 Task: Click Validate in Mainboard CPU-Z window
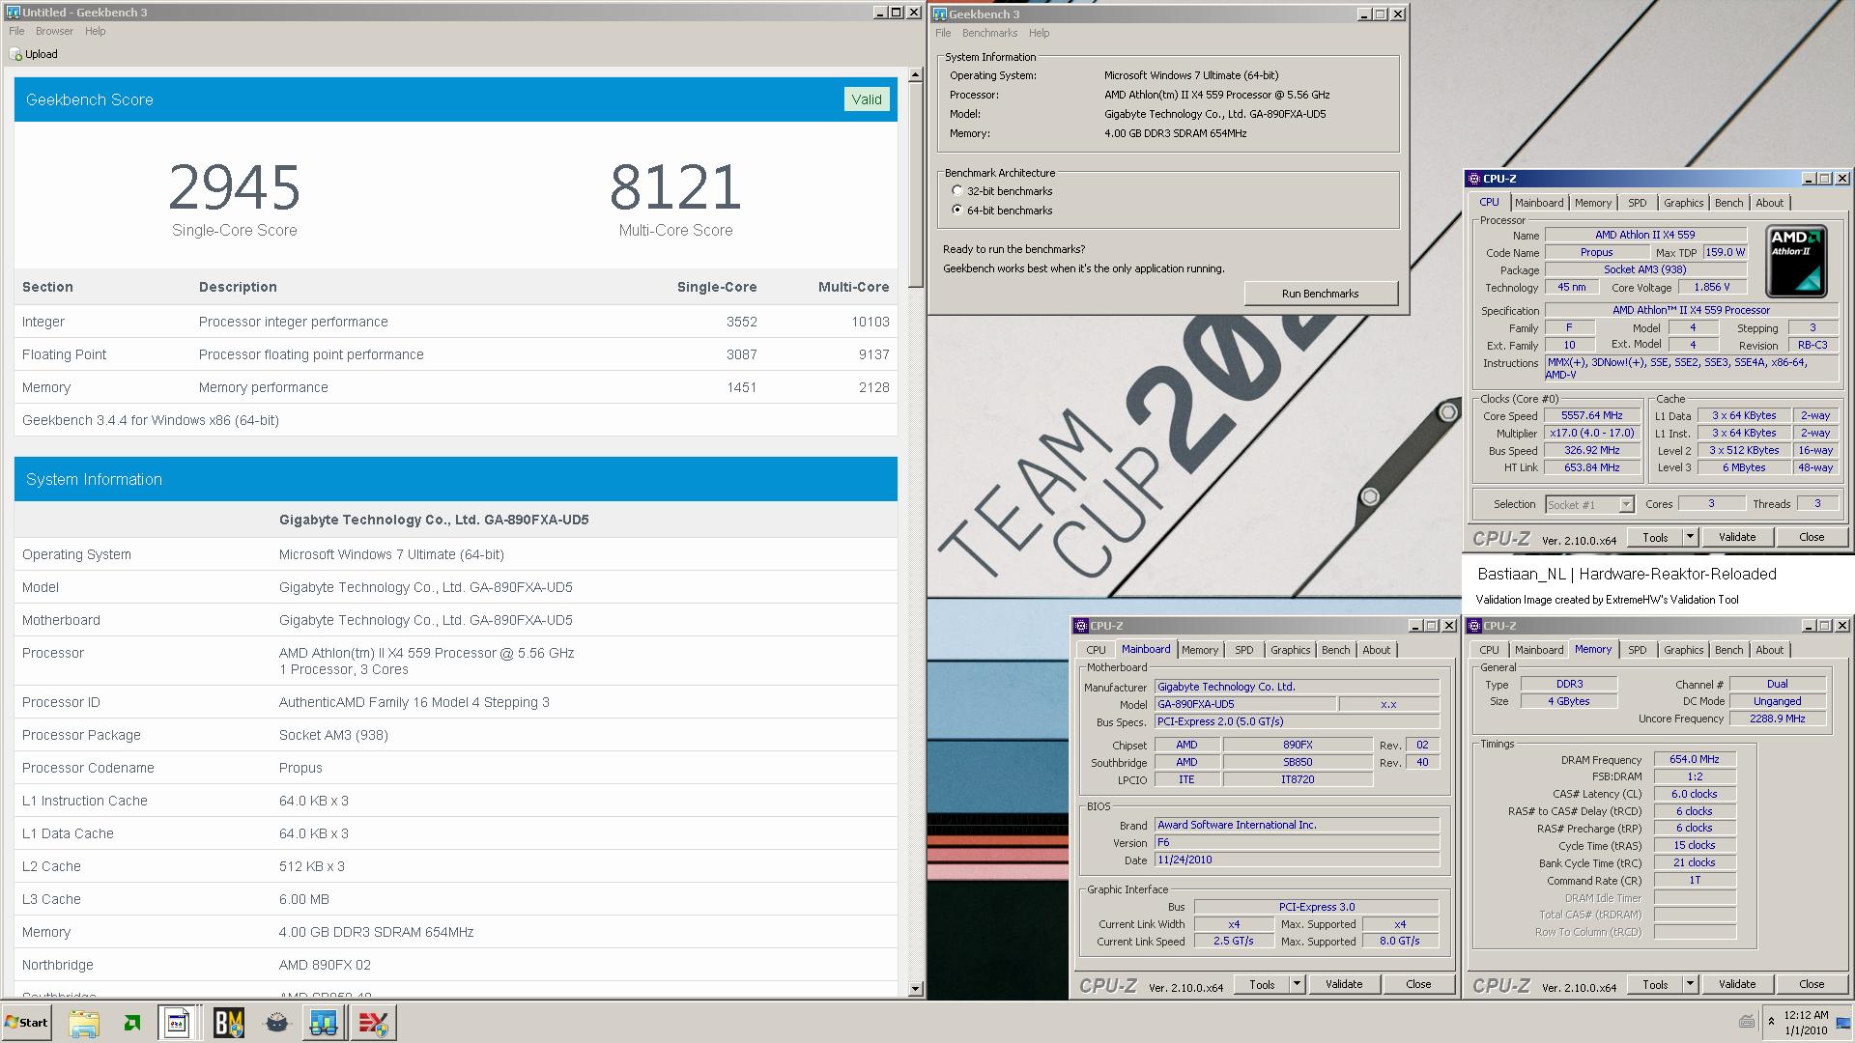pyautogui.click(x=1343, y=984)
